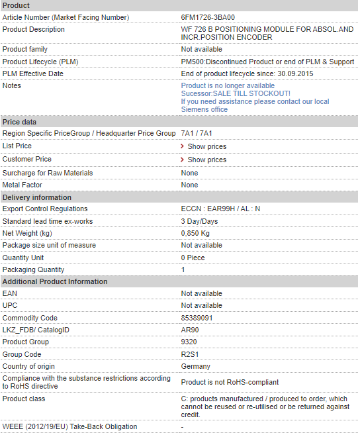The image size is (358, 433).
Task: Click the 'Product is no longer available' note
Action: click(x=228, y=85)
